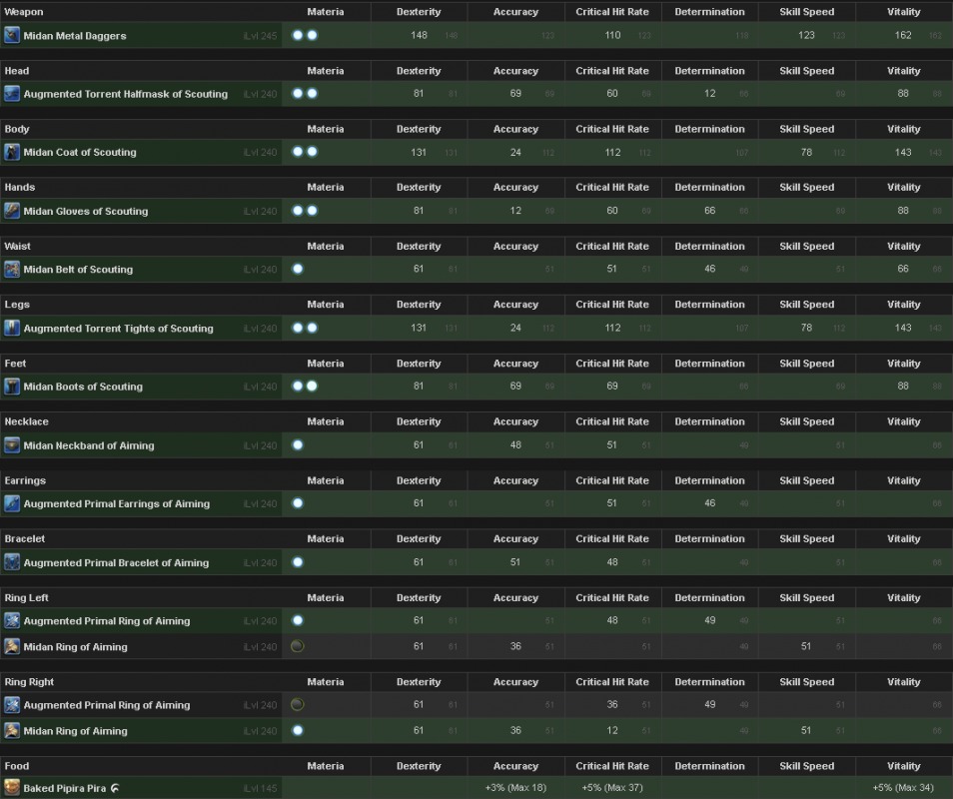
Task: Select the empty materia slot on Ring Right's Augmented Primal Ring
Action: [x=298, y=704]
